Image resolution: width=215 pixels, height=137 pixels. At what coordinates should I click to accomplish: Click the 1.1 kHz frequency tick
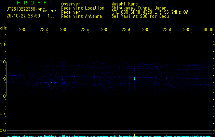[3, 45]
